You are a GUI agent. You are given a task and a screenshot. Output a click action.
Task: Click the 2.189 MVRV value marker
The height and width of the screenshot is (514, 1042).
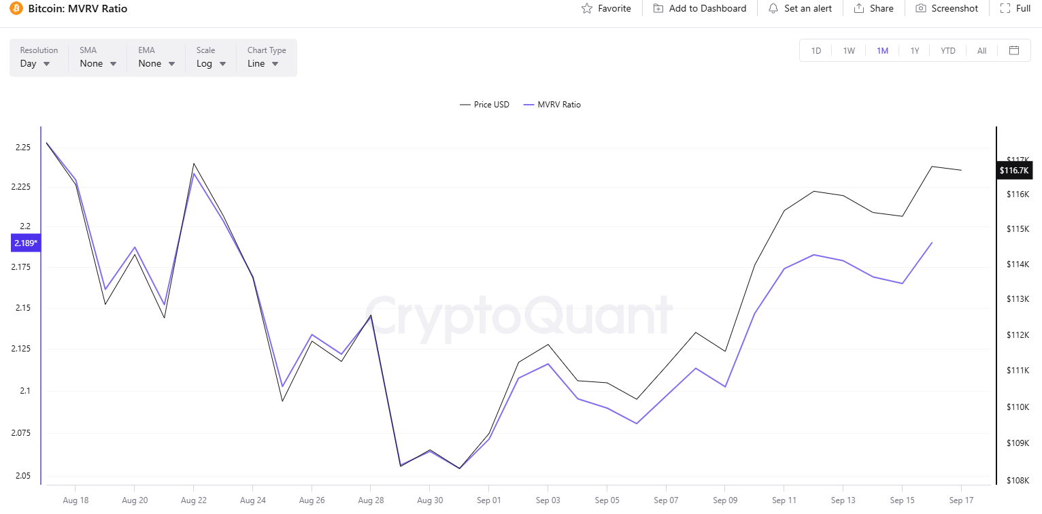pyautogui.click(x=25, y=243)
